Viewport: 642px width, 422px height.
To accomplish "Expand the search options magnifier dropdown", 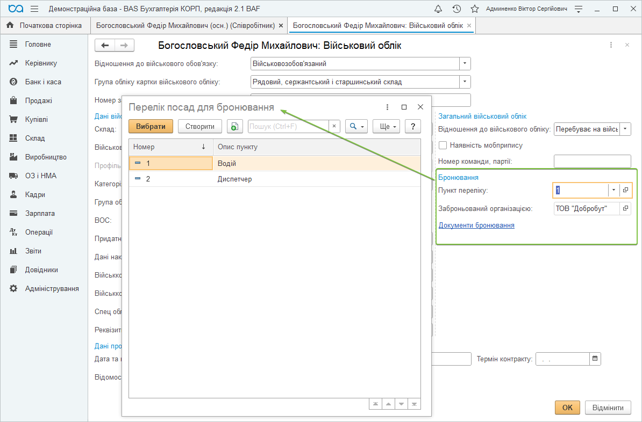I will point(356,126).
